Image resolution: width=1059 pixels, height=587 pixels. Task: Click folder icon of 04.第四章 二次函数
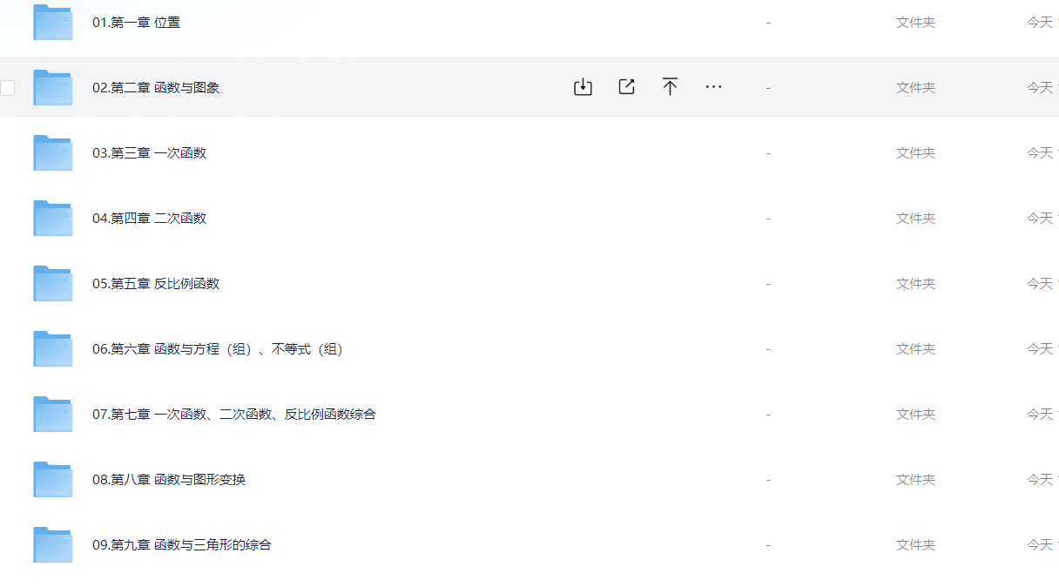[x=53, y=218]
